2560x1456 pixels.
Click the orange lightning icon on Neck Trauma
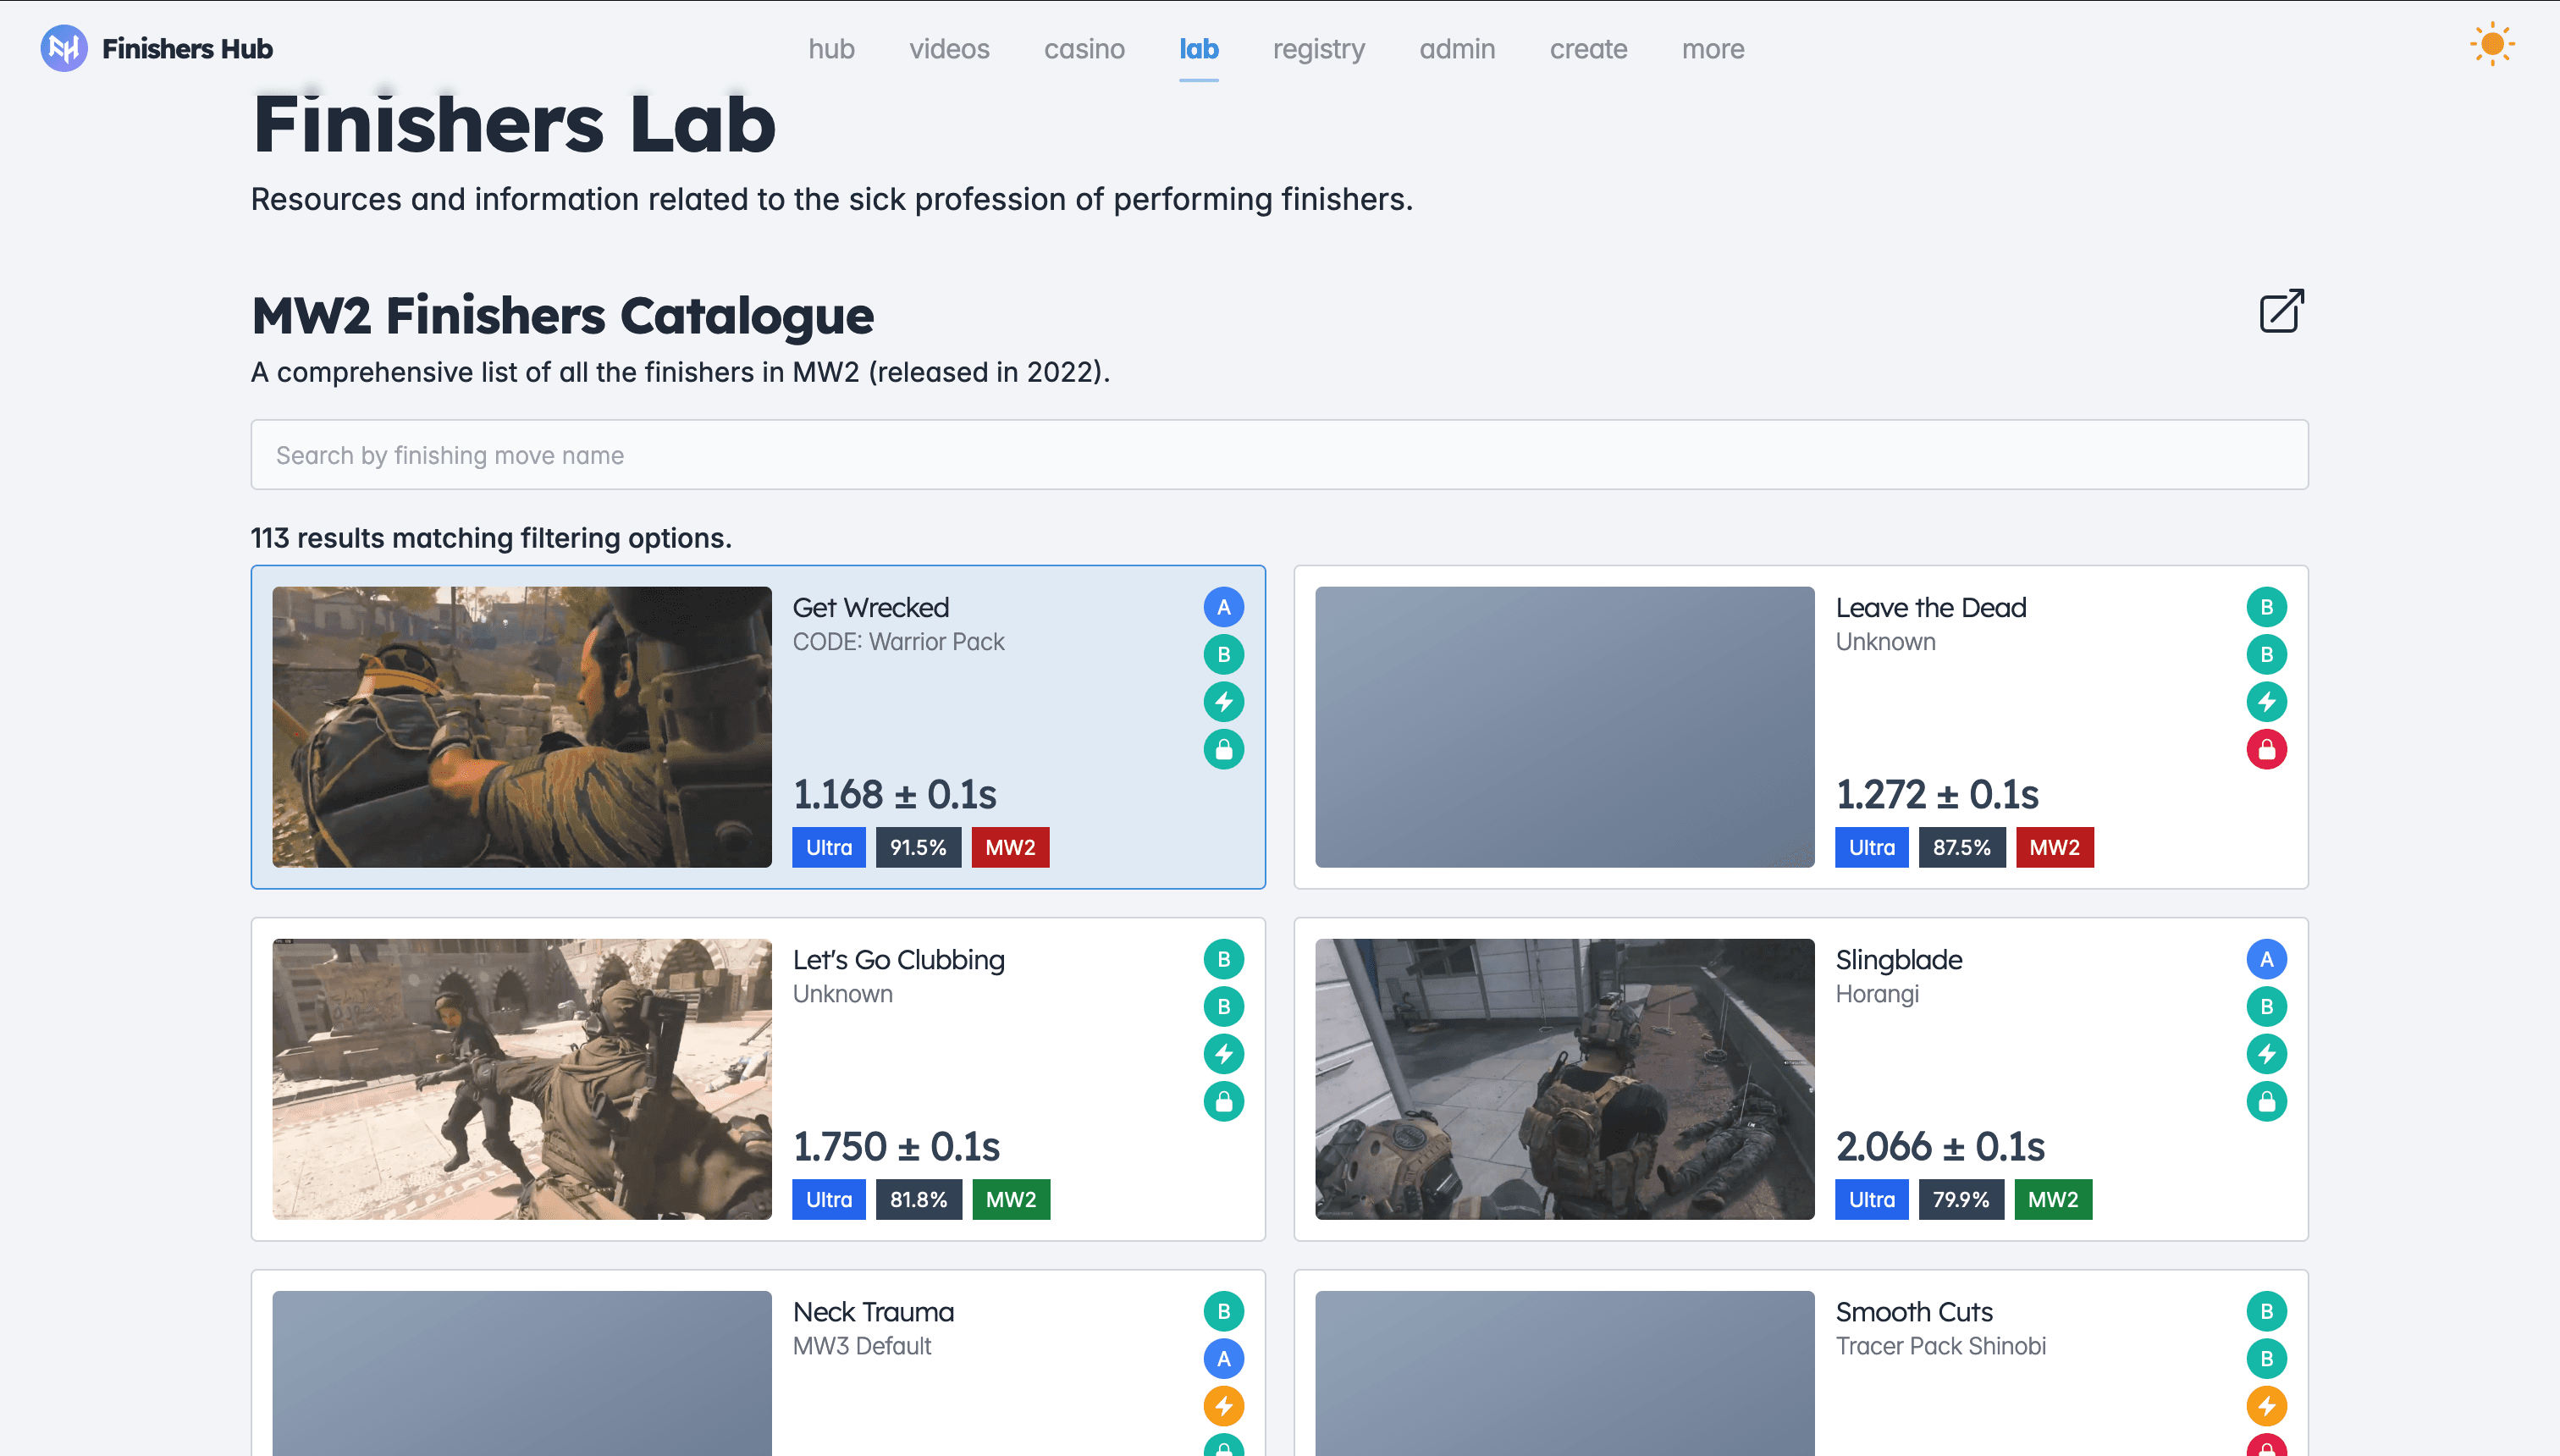tap(1224, 1406)
